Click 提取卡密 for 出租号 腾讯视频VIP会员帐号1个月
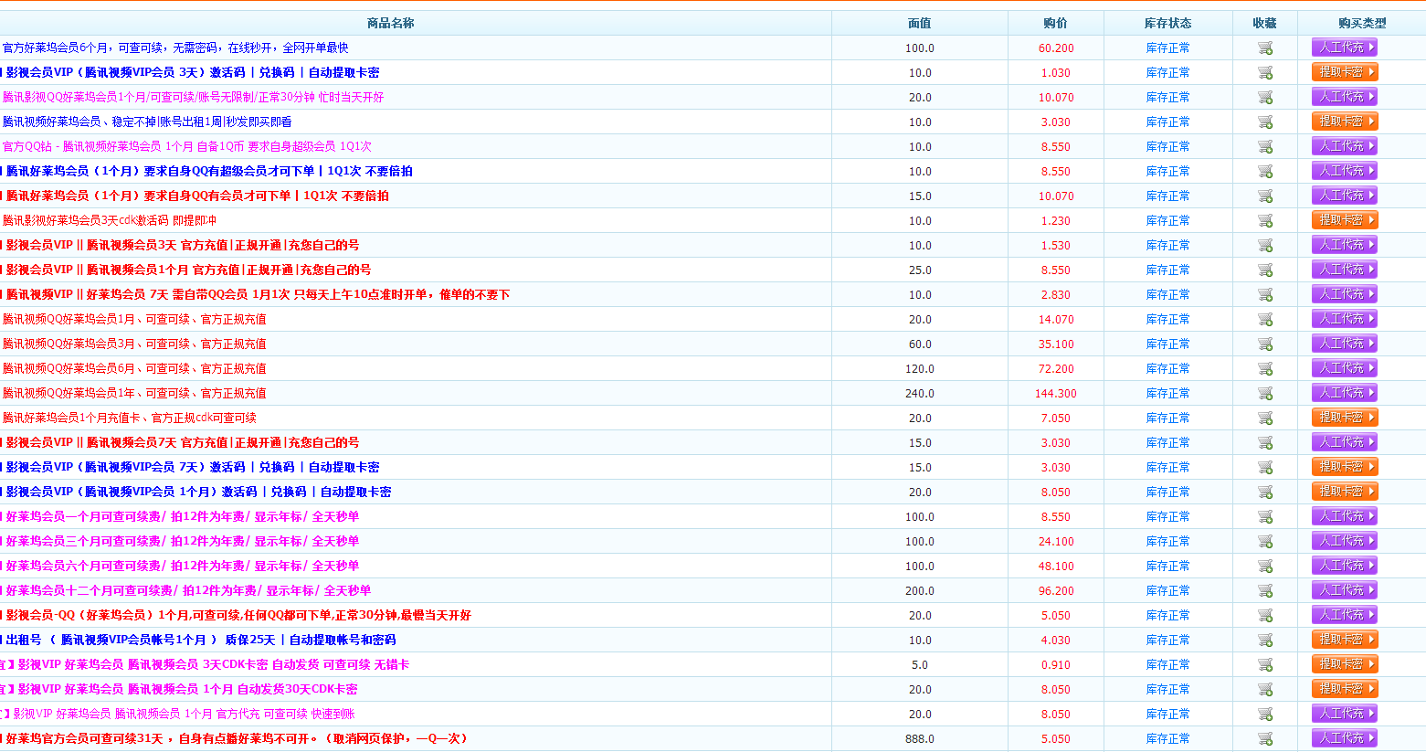 tap(1345, 639)
